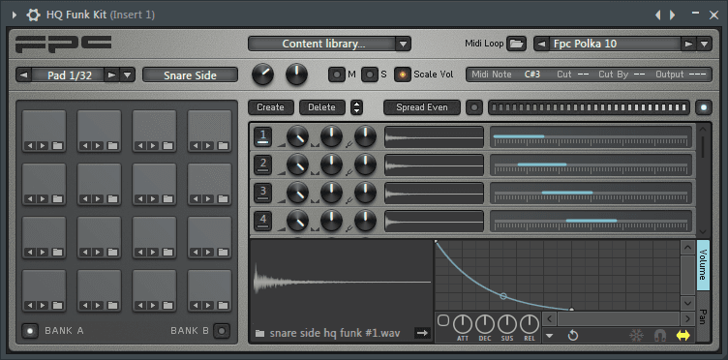Toggle the yellow double-arrow slide icon
Viewport: 728px width, 360px height.
point(682,336)
